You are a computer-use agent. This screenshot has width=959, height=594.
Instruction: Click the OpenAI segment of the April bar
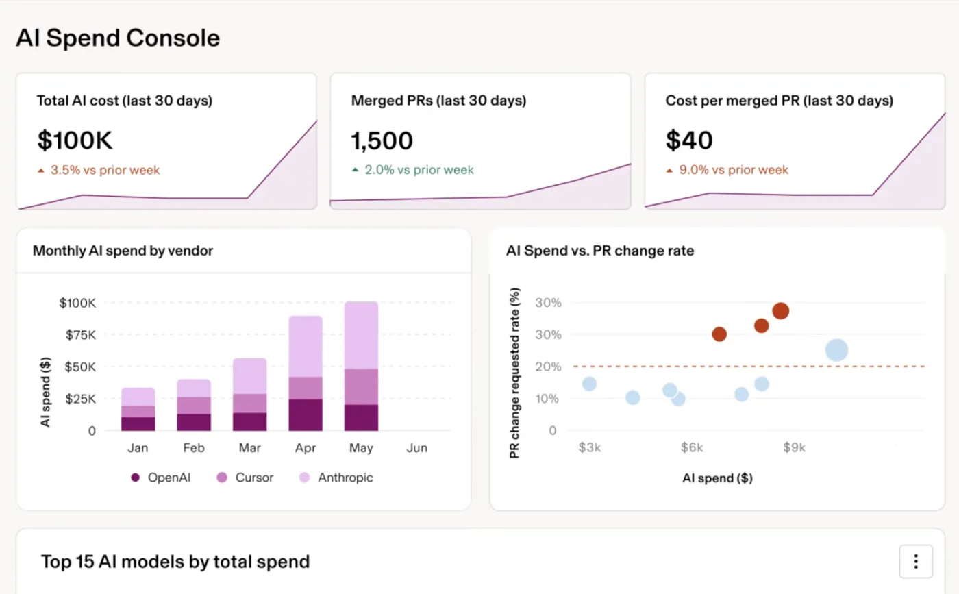[306, 414]
